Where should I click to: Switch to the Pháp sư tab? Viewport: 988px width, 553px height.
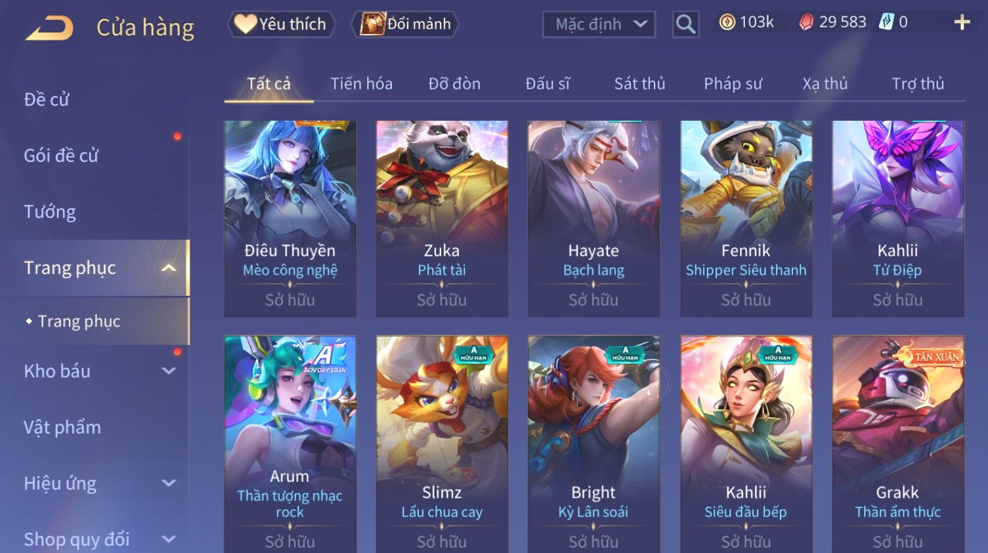pyautogui.click(x=733, y=84)
